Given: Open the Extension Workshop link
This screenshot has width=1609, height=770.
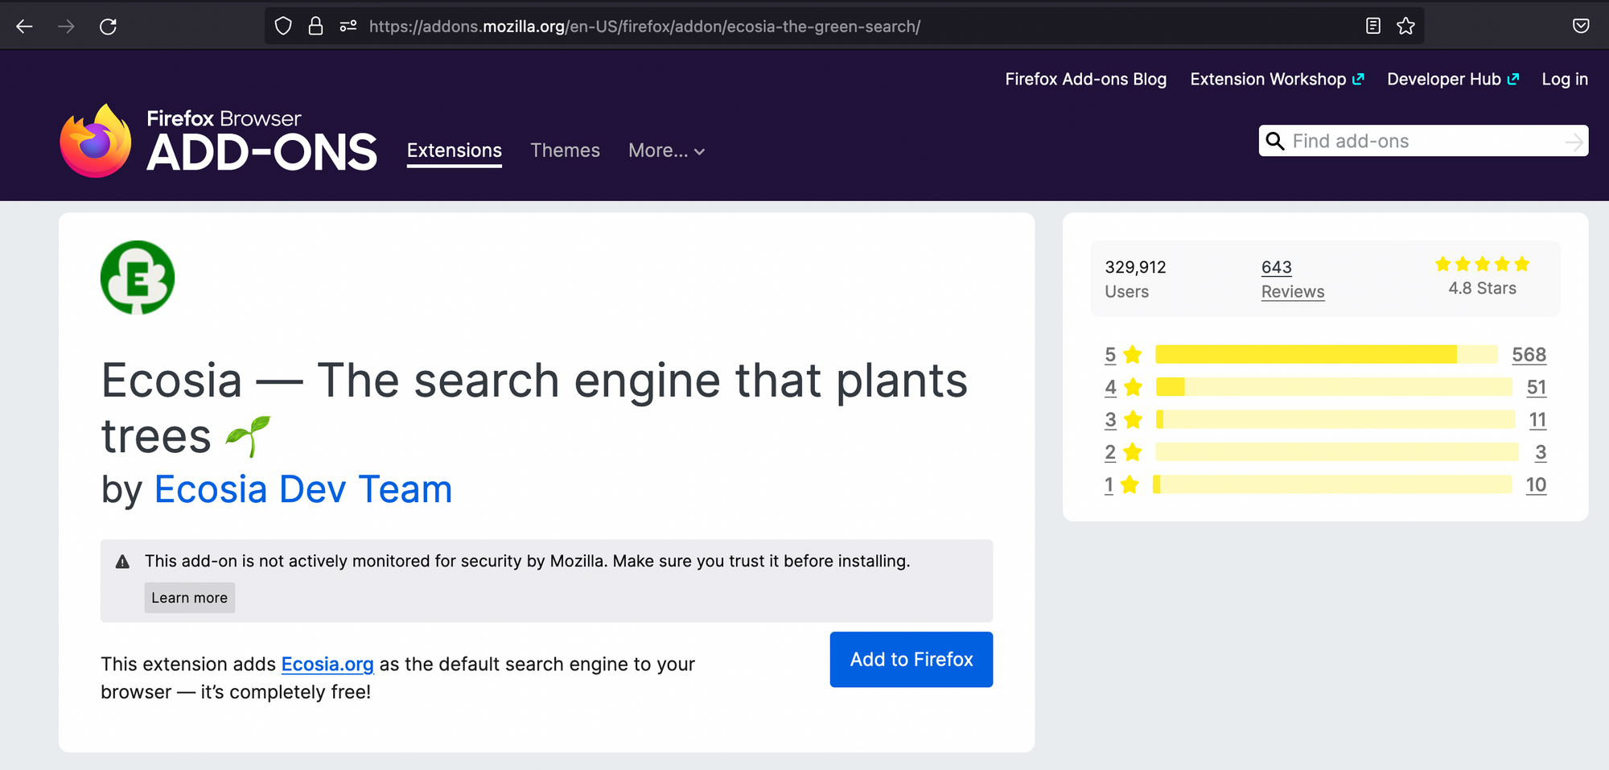Looking at the screenshot, I should click(1277, 79).
